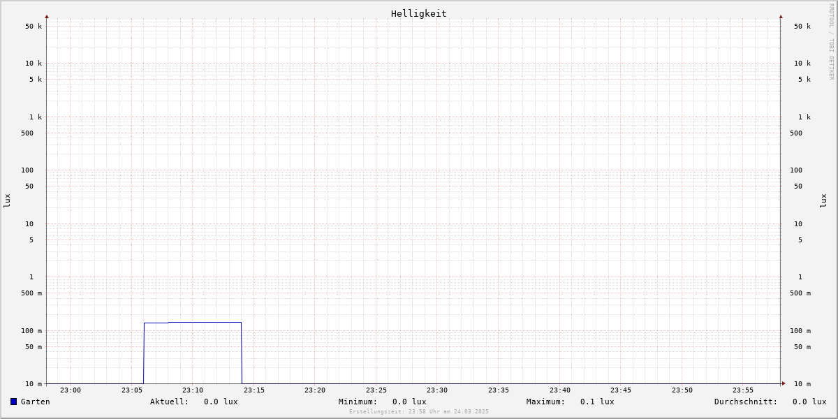Click the left axis 500 m label
Viewport: 838px width, 419px height.
click(x=31, y=293)
